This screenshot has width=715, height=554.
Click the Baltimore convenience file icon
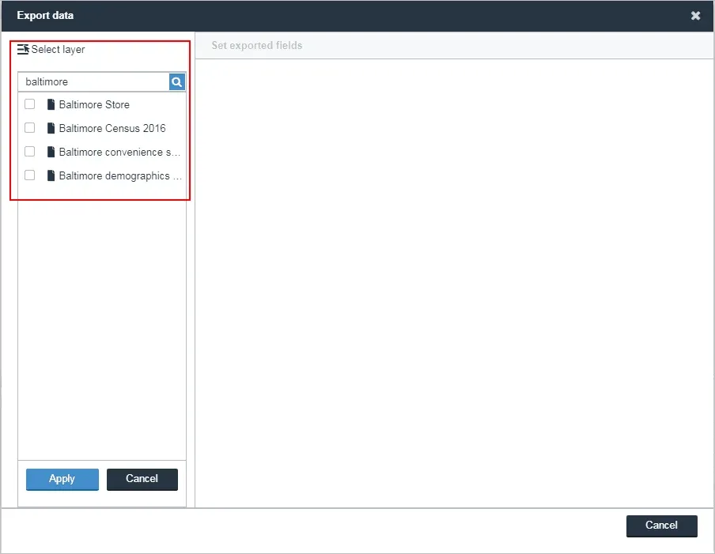coord(51,152)
